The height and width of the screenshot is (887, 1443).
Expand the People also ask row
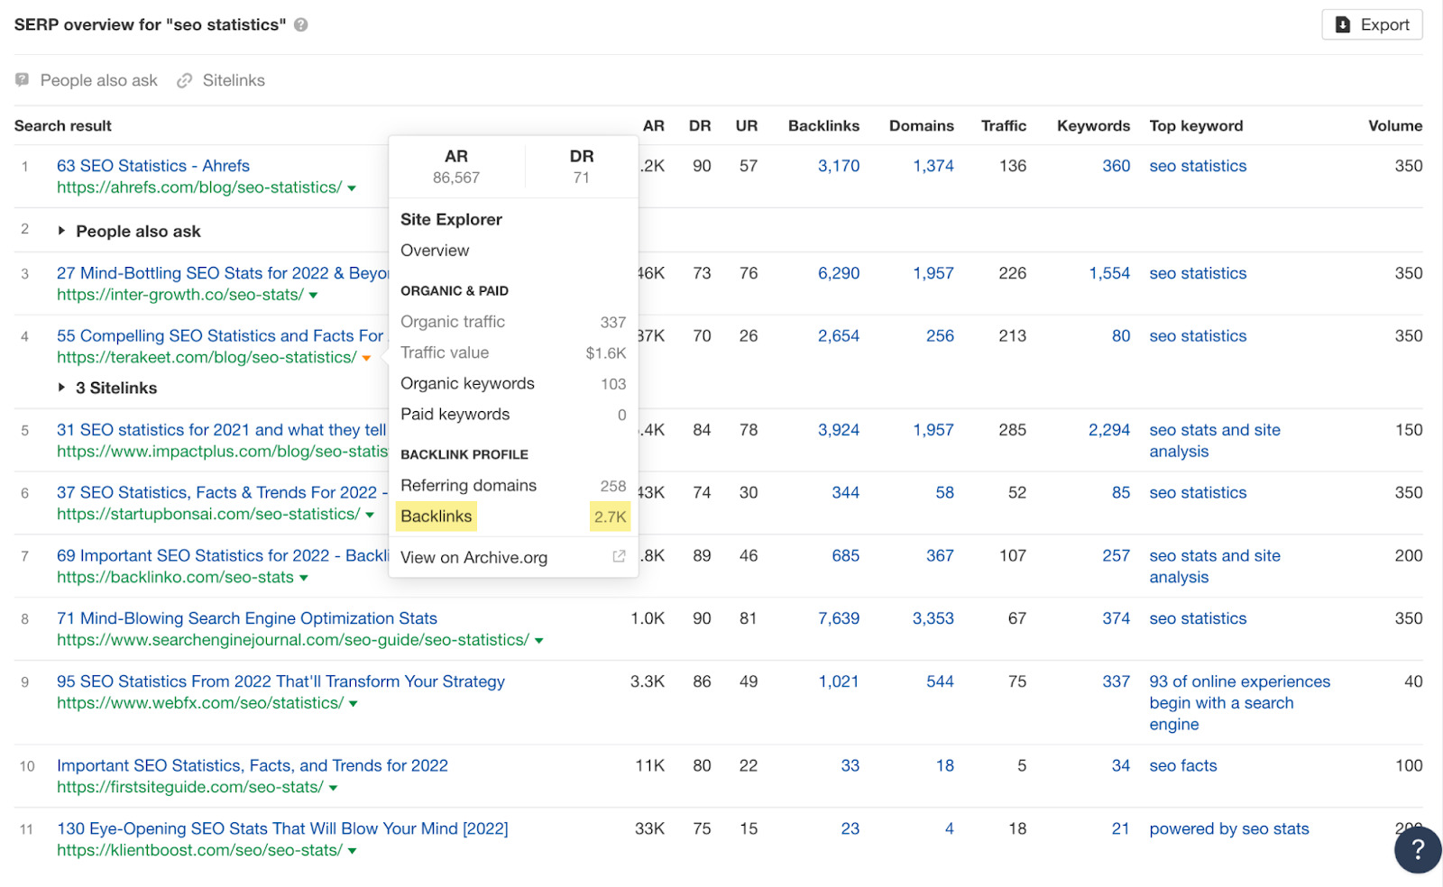[61, 231]
